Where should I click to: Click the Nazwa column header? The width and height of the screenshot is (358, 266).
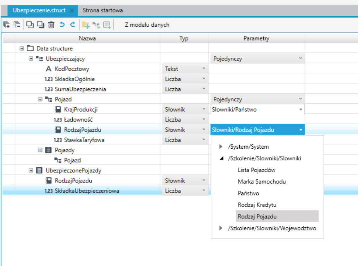tap(87, 38)
